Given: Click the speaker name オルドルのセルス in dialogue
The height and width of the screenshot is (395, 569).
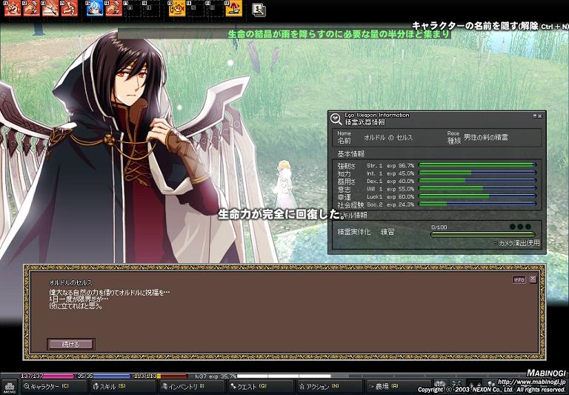Looking at the screenshot, I should click(70, 282).
